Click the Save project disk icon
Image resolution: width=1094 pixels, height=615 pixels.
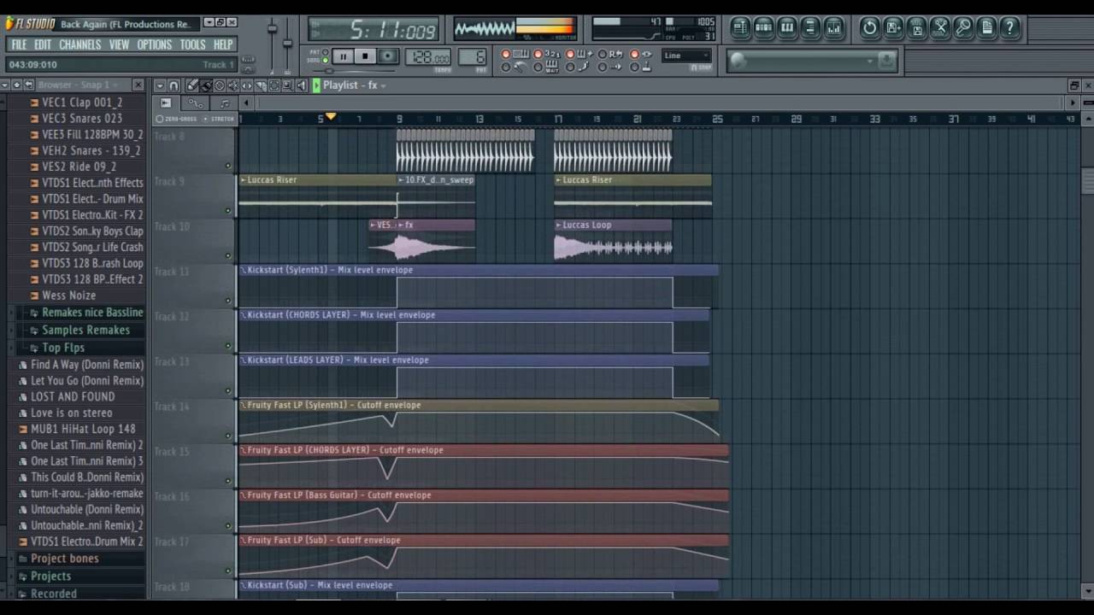click(x=893, y=28)
